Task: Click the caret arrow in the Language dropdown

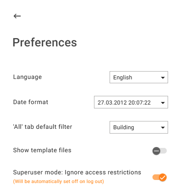Action: click(163, 78)
